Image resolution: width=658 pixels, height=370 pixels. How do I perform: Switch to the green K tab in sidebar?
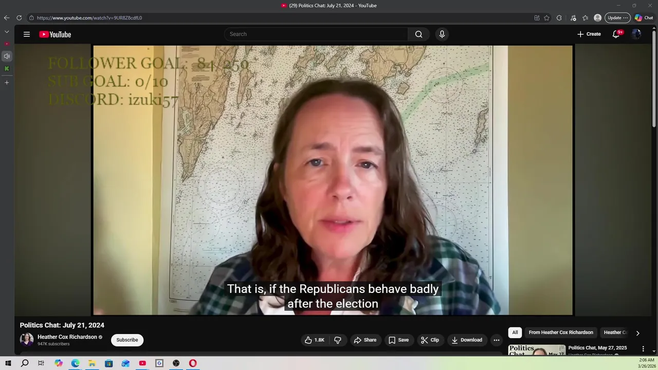coord(7,68)
